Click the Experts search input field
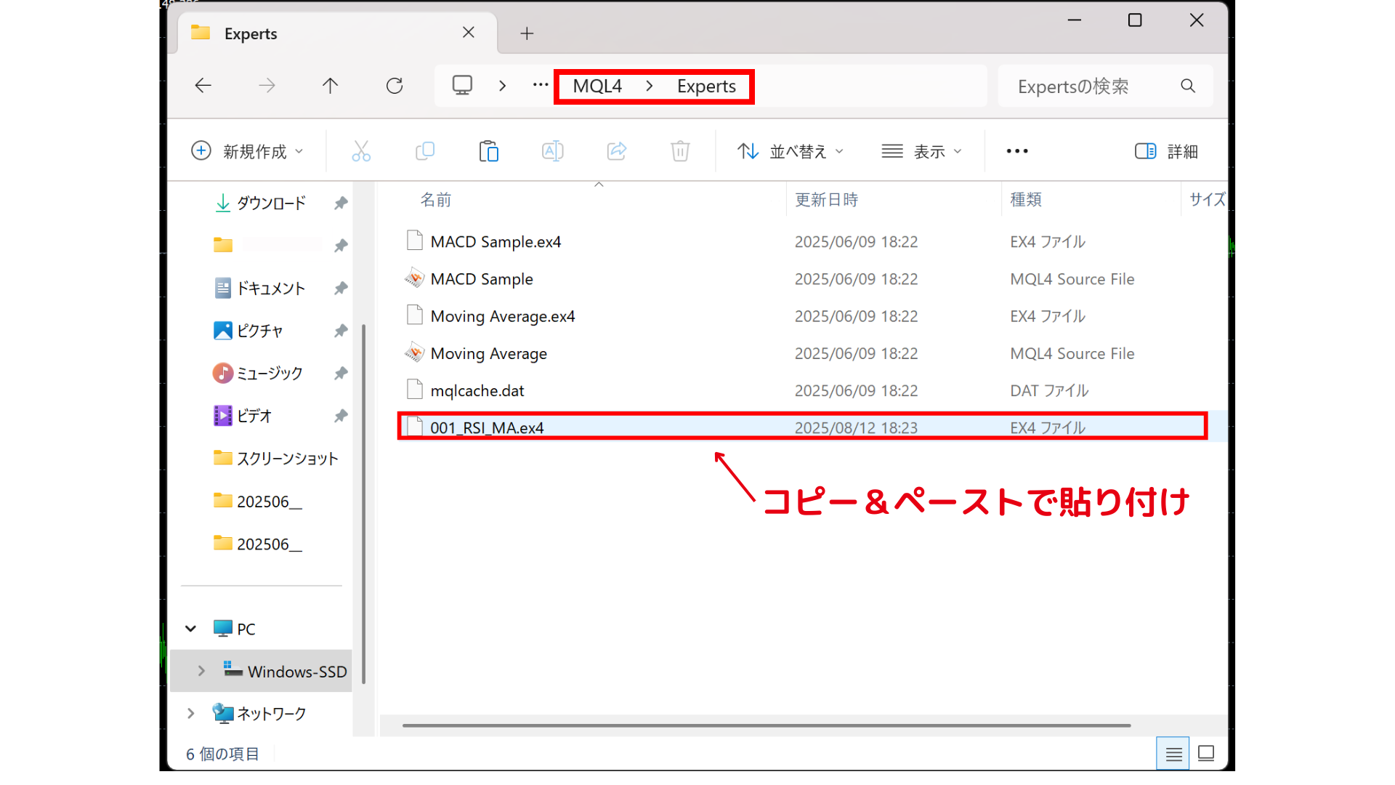 [x=1083, y=86]
